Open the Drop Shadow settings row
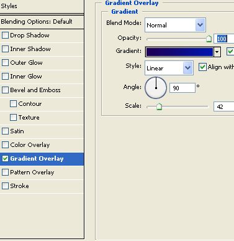 42,35
